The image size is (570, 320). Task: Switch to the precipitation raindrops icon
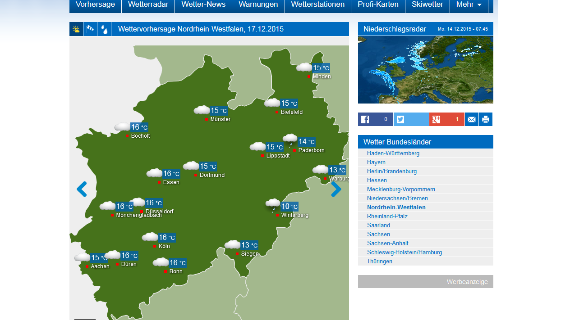point(104,29)
